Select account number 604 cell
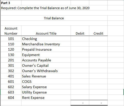This screenshot has height=106, width=124. 11,98
